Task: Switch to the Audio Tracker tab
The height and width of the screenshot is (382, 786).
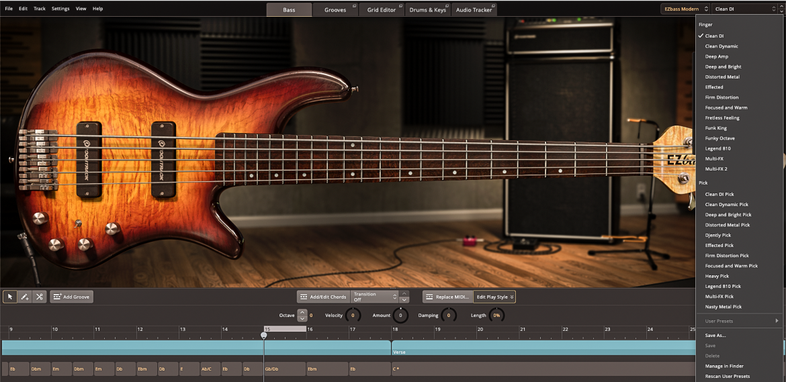Action: pos(474,9)
